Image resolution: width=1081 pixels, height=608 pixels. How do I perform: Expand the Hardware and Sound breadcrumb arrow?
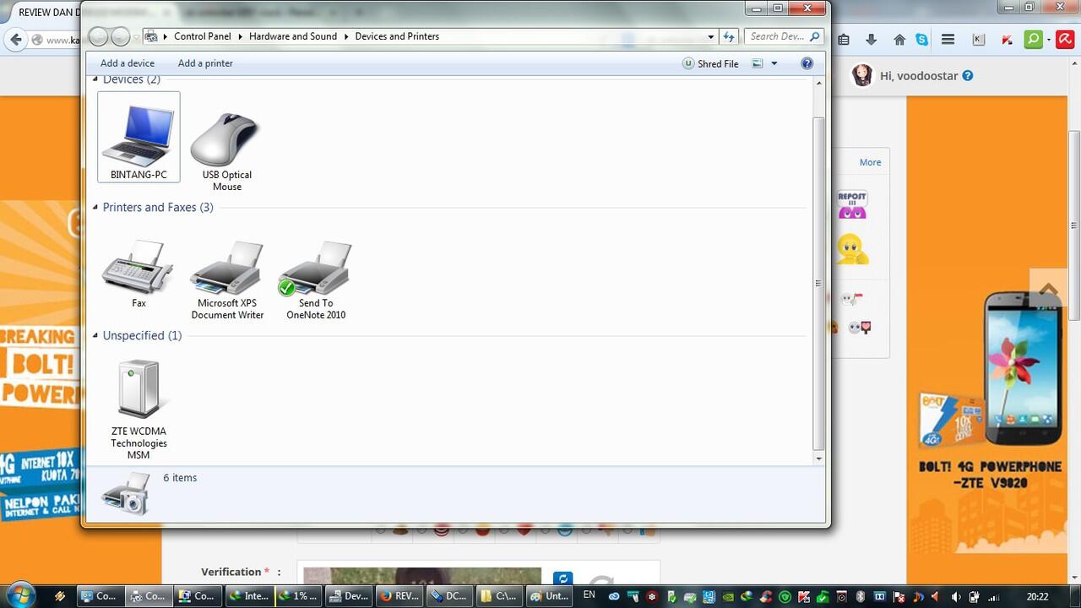pos(346,36)
